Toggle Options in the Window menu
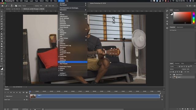This screenshot has height=110, width=196. click(73, 68)
